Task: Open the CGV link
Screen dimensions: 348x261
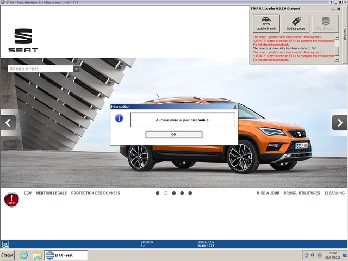Action: click(28, 193)
